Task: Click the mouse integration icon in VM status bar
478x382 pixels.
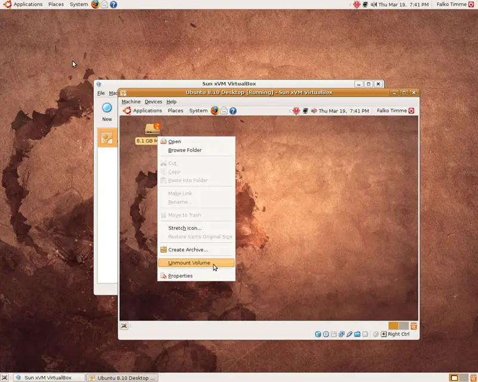Action: (x=376, y=334)
